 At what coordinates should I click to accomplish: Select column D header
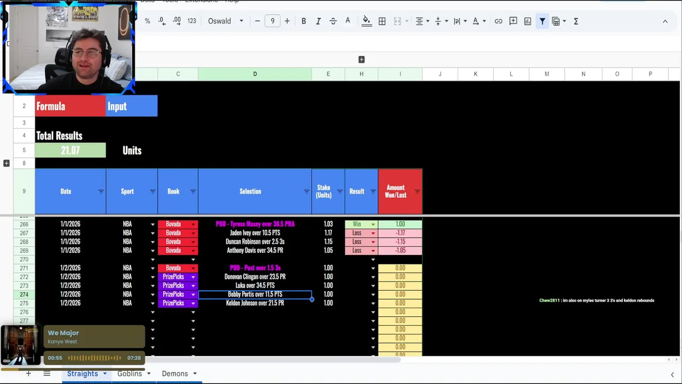point(255,74)
